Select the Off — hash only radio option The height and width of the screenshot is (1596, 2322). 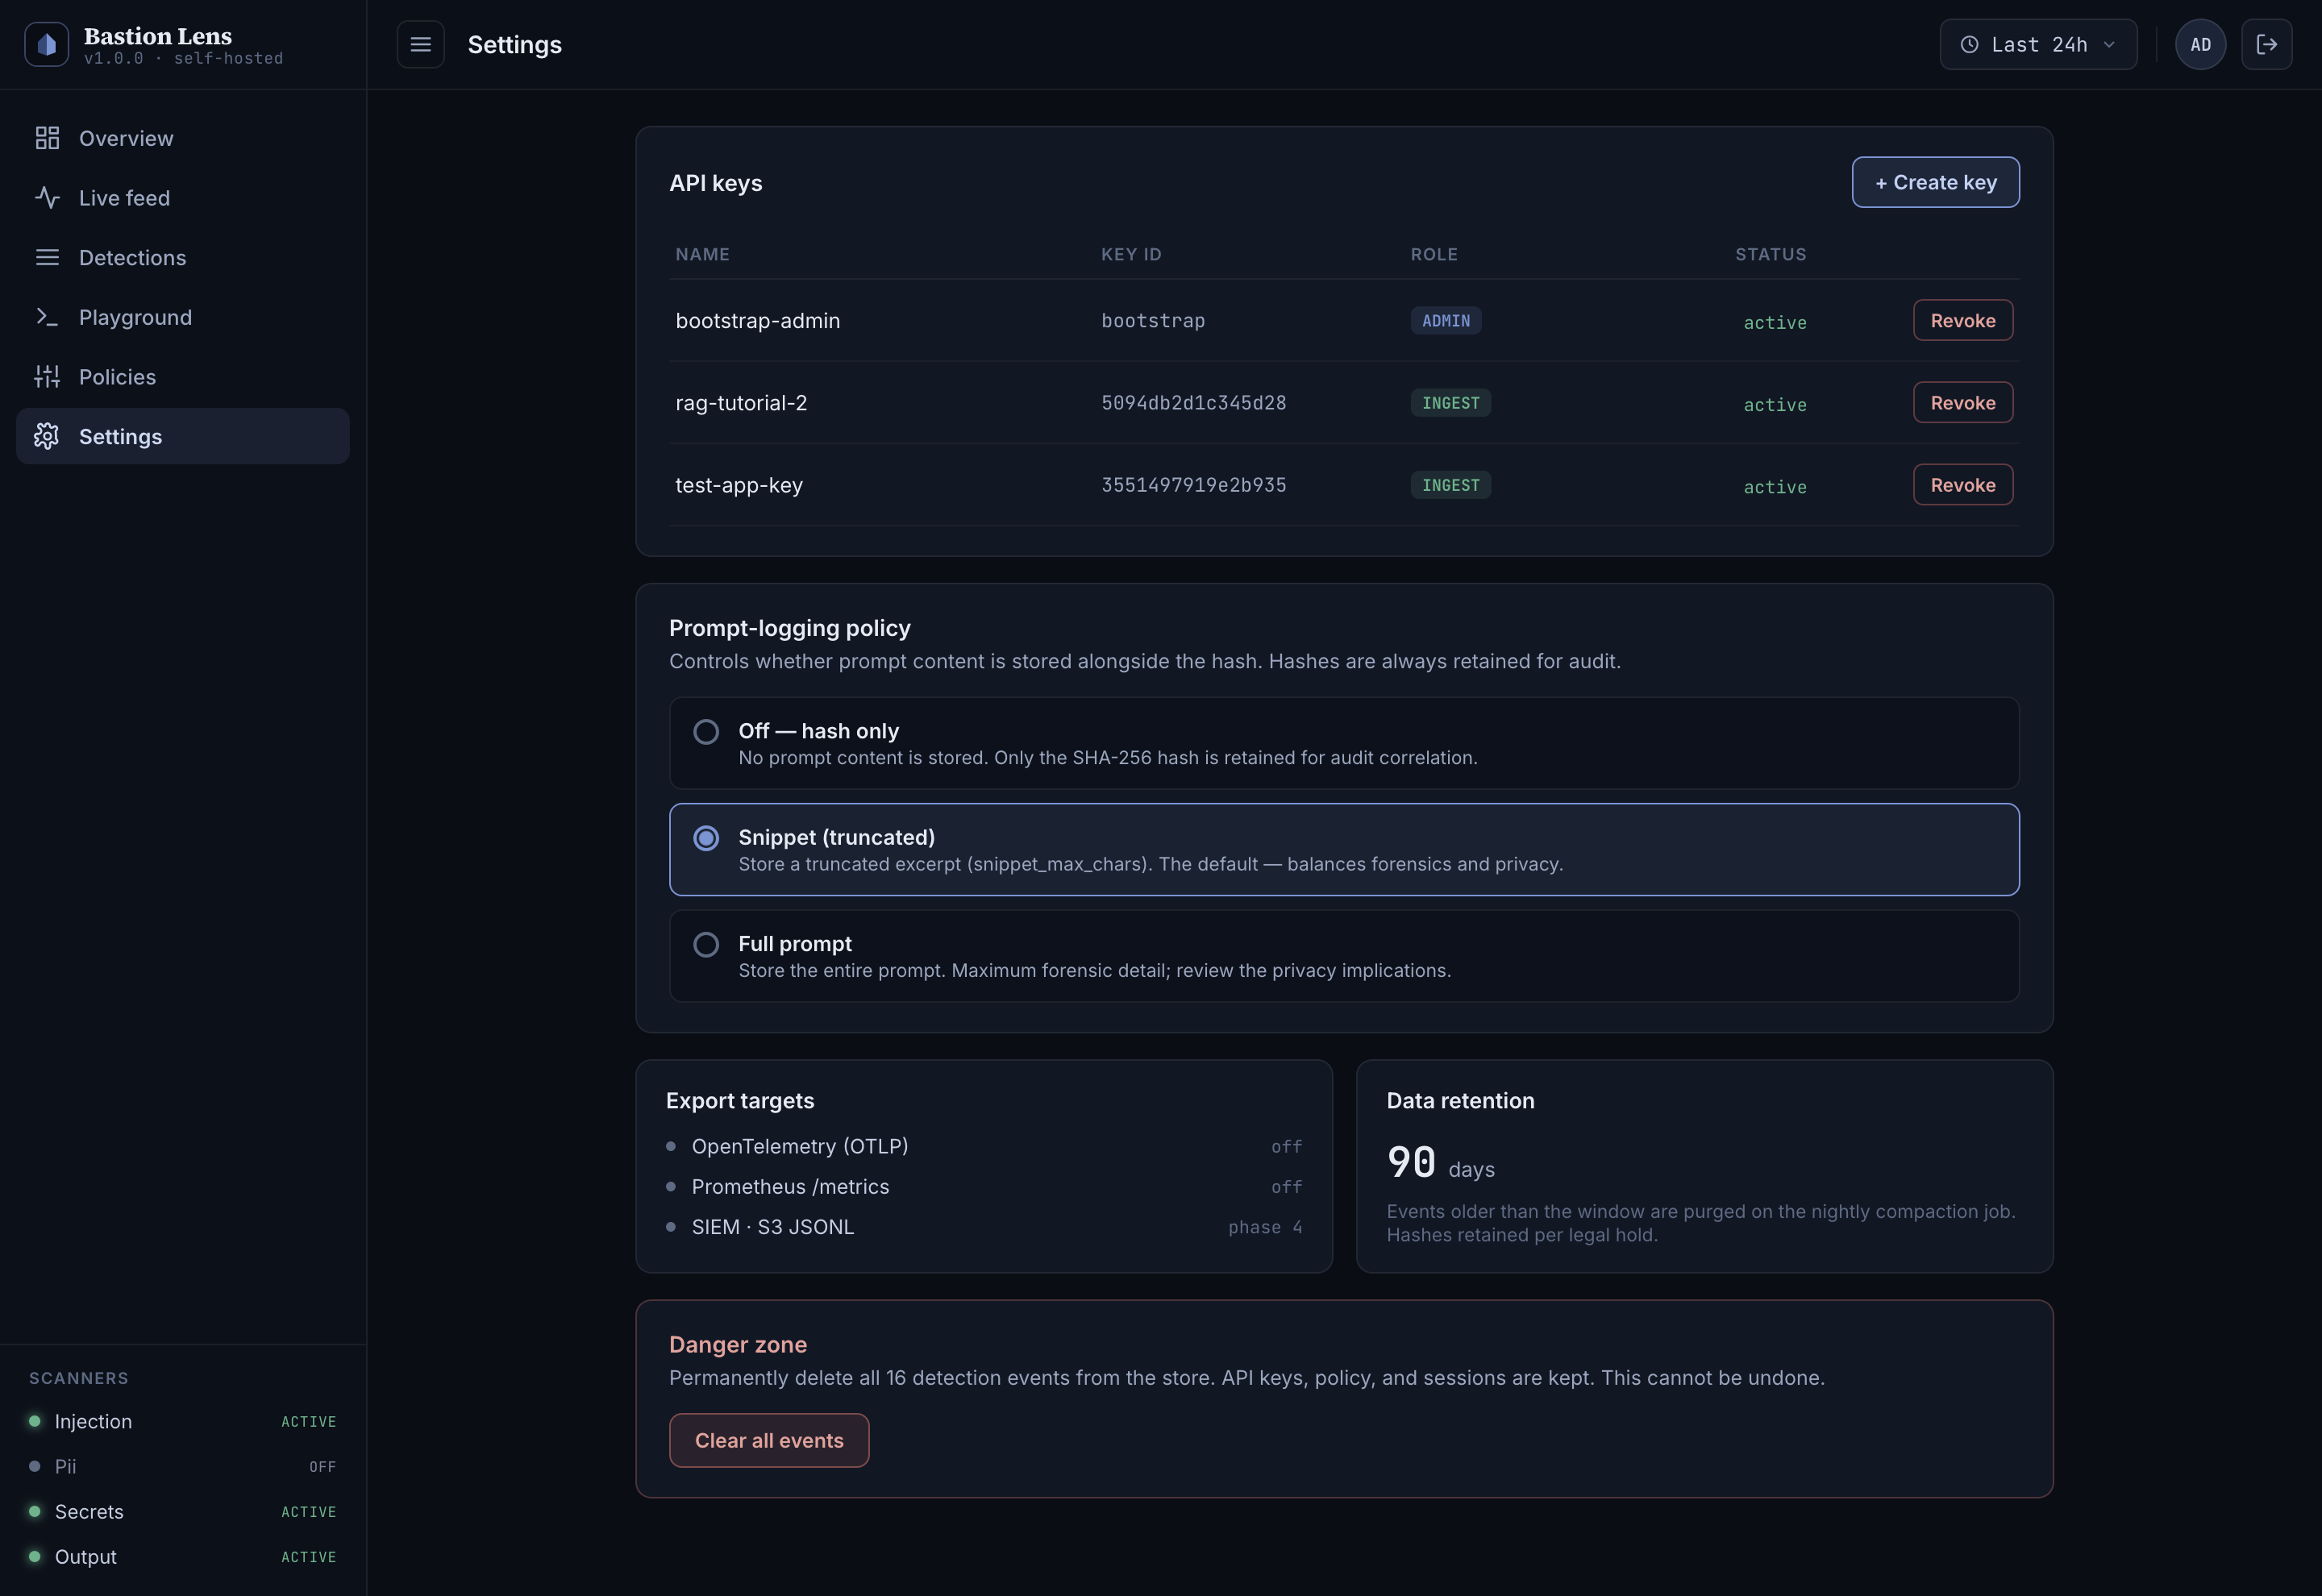point(706,732)
